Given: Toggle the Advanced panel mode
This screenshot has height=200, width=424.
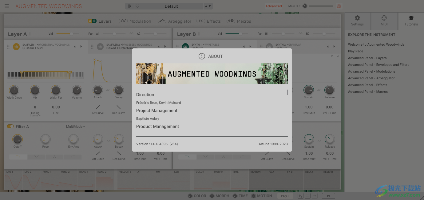Looking at the screenshot, I should point(273,6).
